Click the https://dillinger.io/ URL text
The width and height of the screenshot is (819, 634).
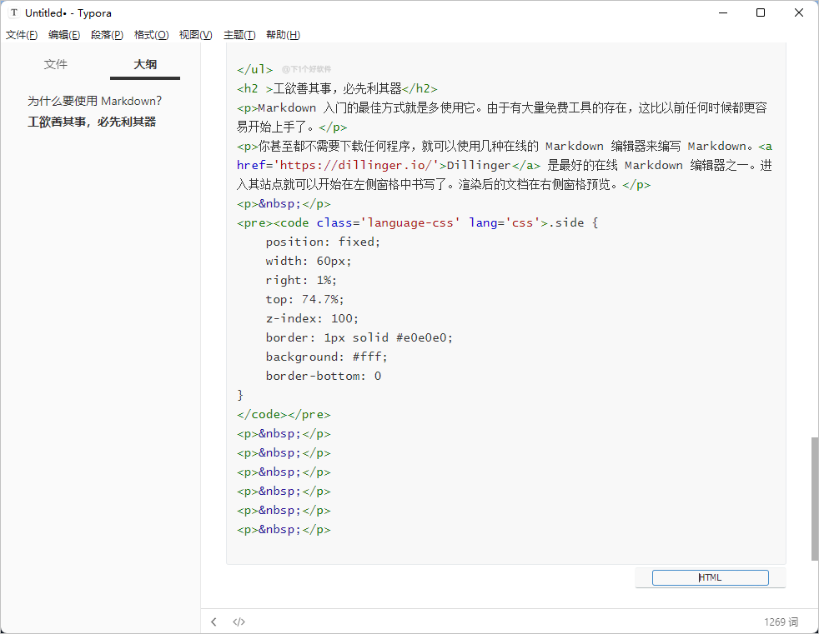pos(356,166)
